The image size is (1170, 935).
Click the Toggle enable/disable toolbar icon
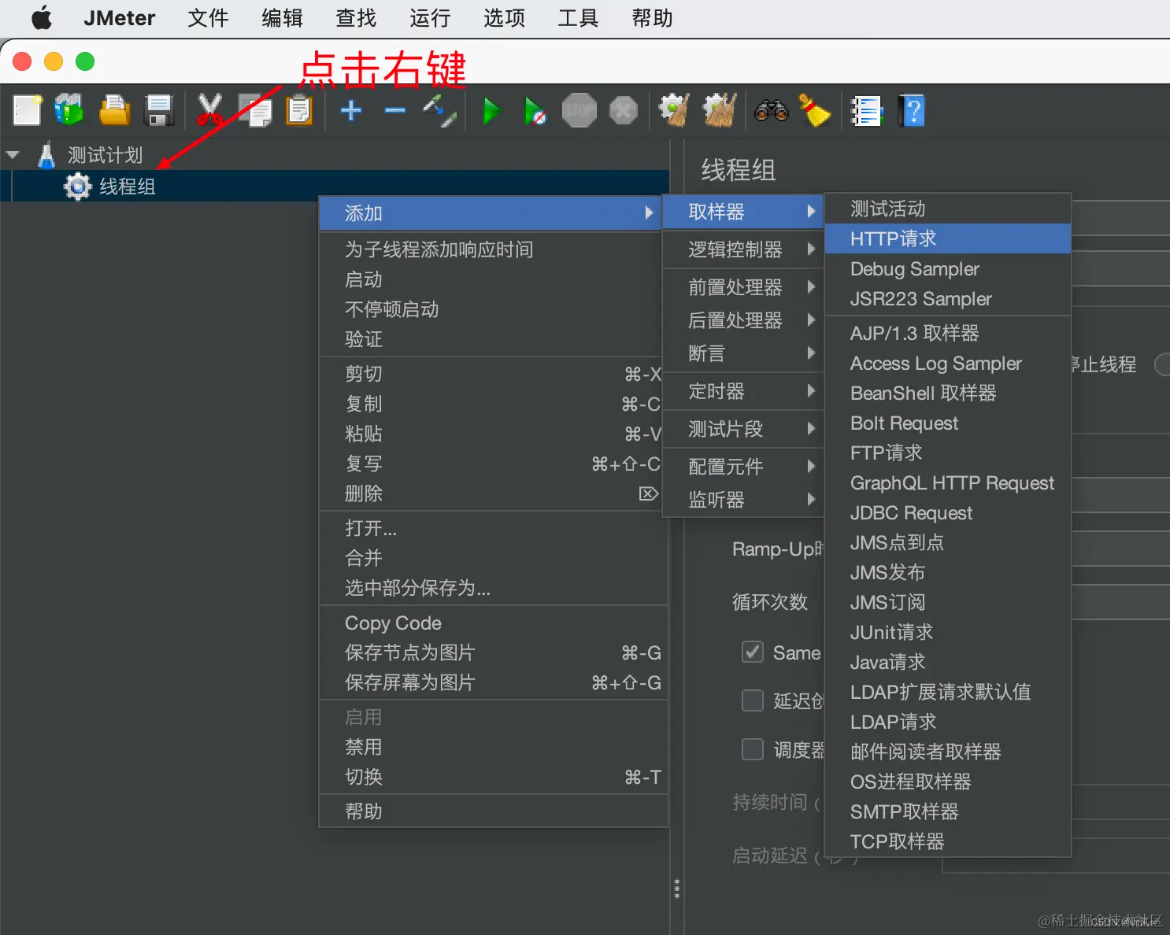click(x=439, y=111)
